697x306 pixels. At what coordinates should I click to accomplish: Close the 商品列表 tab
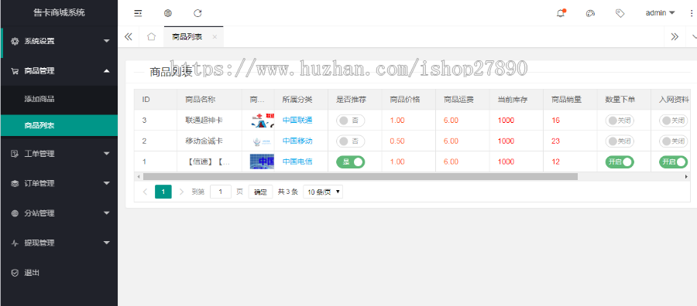(215, 37)
